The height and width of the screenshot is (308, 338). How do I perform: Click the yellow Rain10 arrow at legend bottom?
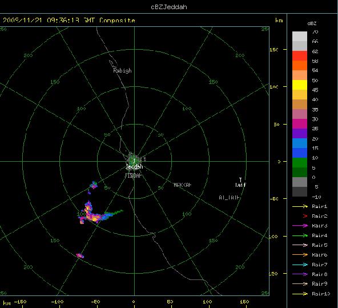pyautogui.click(x=300, y=294)
